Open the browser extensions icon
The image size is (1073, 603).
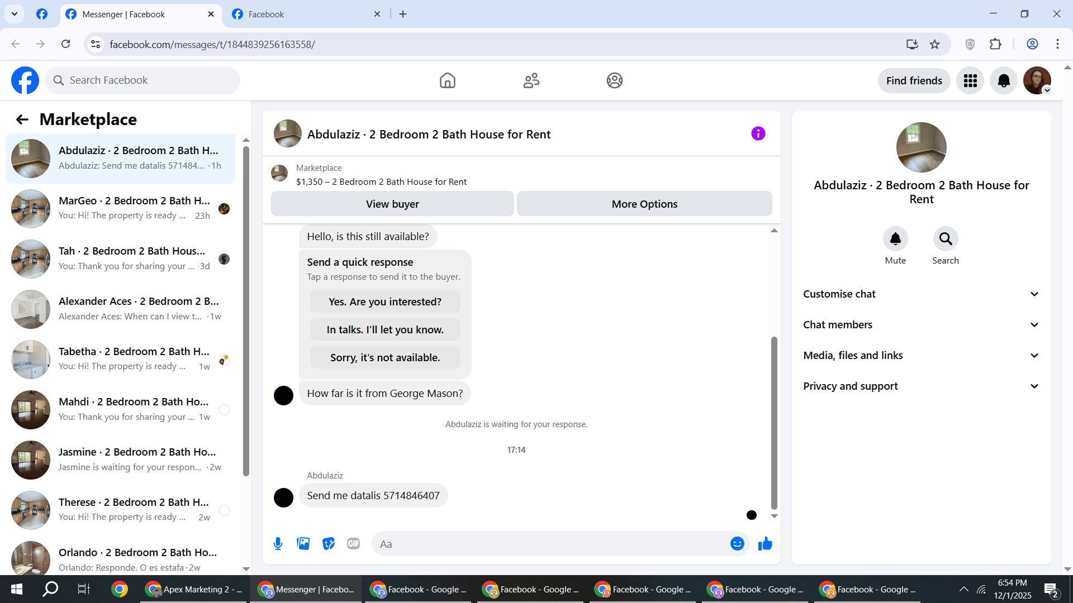pos(995,44)
